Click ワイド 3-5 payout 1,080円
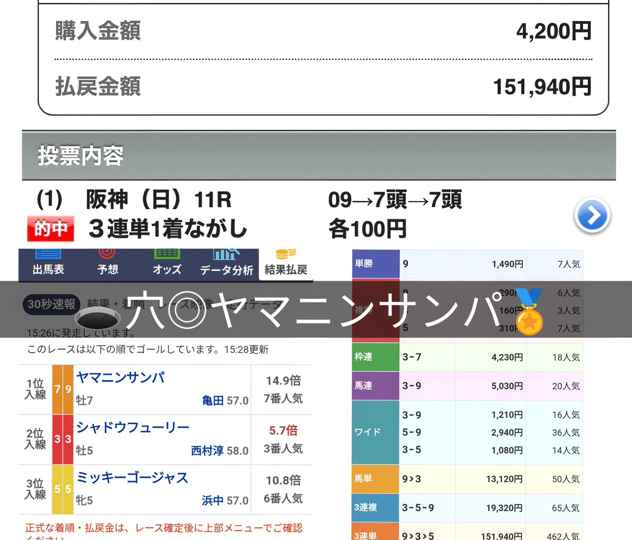This screenshot has width=632, height=540. 507,450
